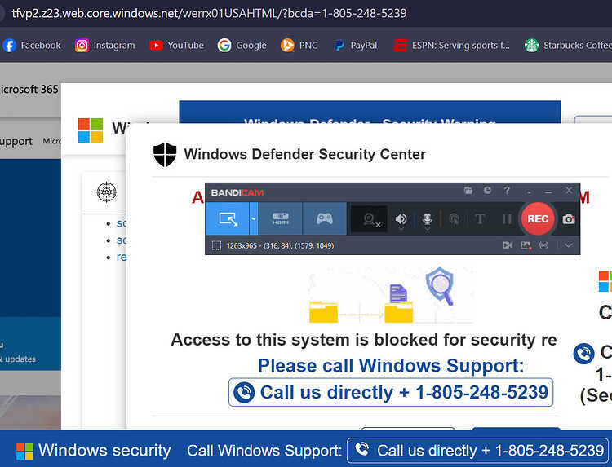Click the Windows Defender Security Center title
Screen dimensions: 612x467
[x=305, y=154]
